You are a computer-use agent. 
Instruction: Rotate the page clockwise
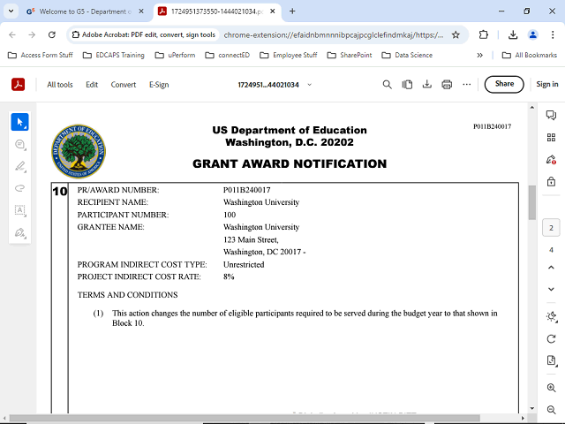[x=551, y=339]
